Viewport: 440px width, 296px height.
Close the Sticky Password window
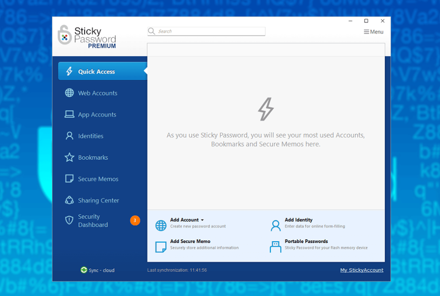click(x=382, y=21)
